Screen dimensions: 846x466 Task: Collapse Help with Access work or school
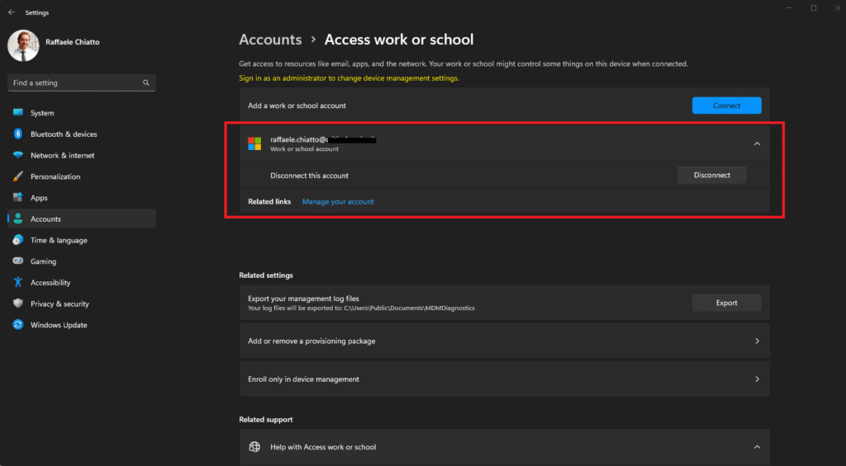pyautogui.click(x=757, y=447)
